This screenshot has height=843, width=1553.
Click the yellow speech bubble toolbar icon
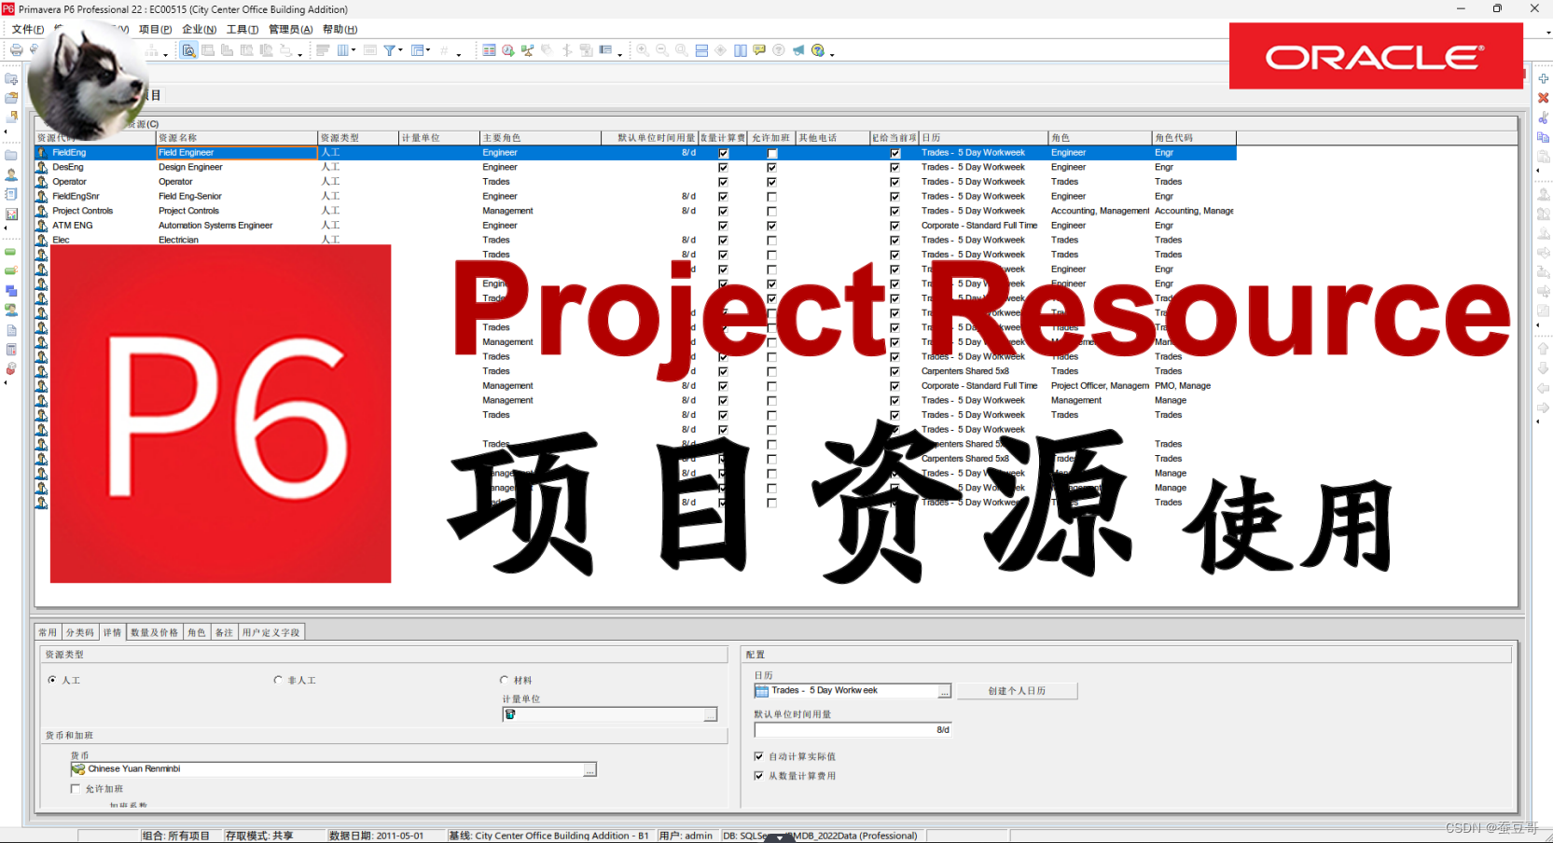point(759,50)
